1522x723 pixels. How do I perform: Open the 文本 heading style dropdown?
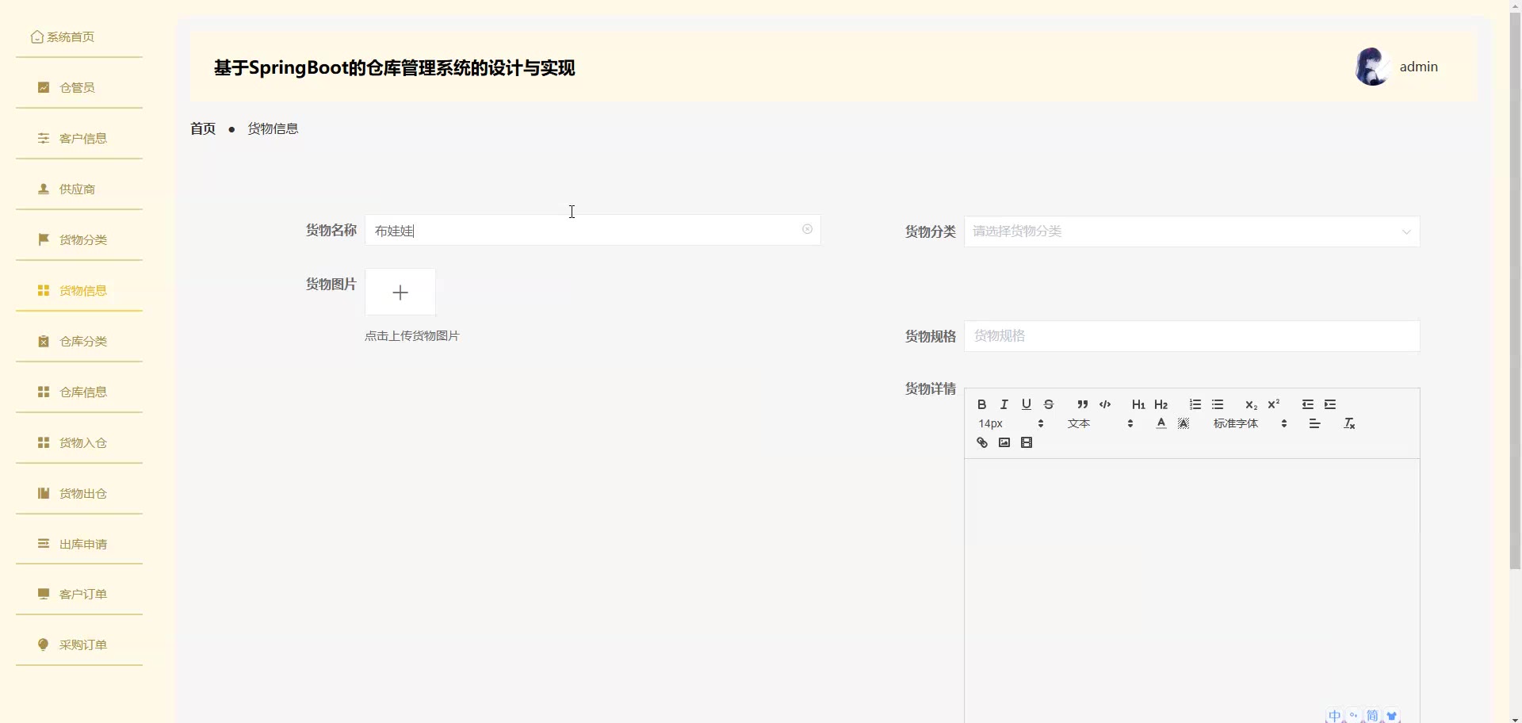pyautogui.click(x=1100, y=423)
